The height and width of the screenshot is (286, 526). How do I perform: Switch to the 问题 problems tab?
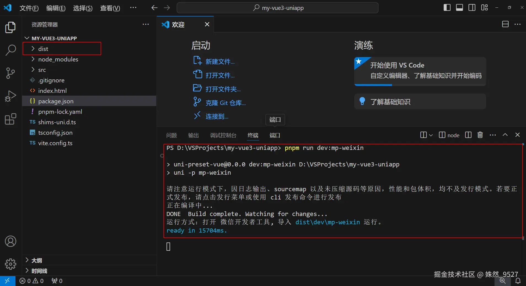(x=171, y=135)
